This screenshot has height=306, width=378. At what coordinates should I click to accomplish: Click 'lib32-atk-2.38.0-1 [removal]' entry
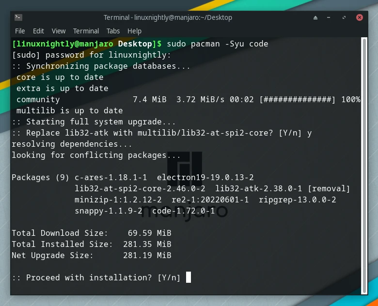click(x=283, y=188)
